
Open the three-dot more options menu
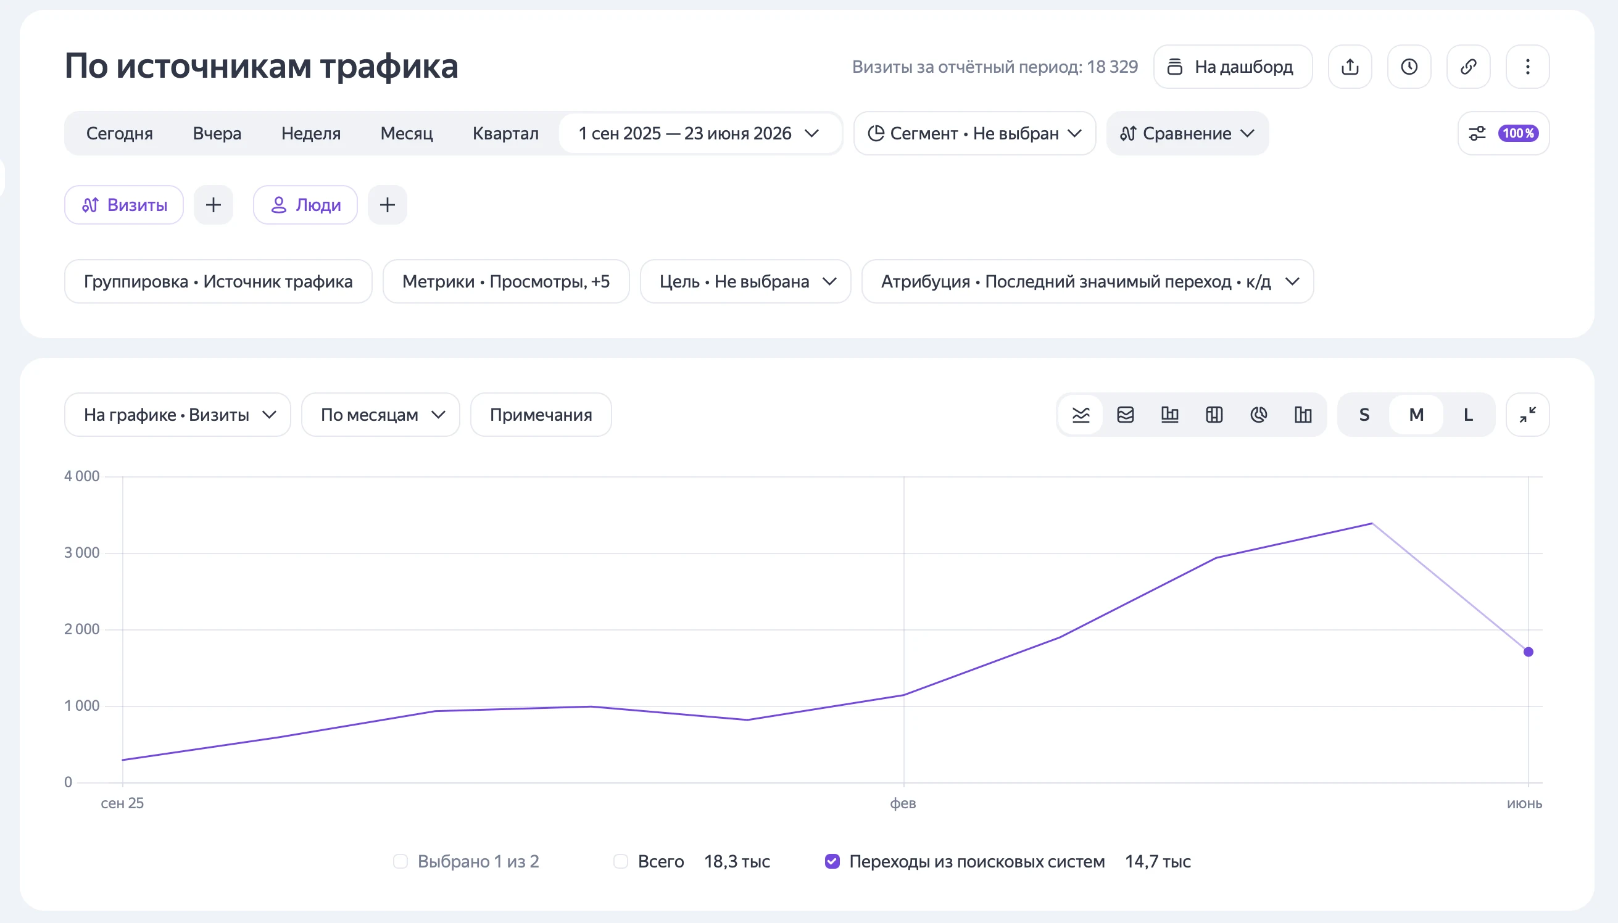(x=1527, y=67)
